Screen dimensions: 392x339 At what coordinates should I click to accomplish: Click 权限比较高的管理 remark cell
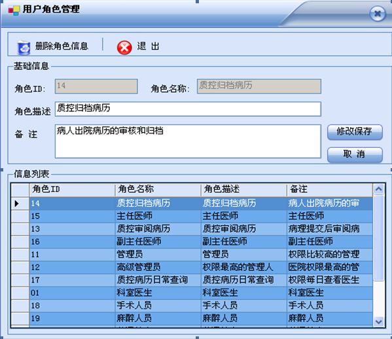tap(329, 255)
